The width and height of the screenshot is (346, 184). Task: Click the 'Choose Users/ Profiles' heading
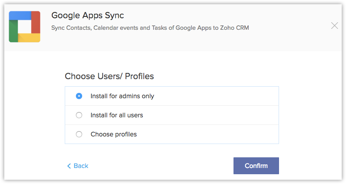click(x=109, y=76)
